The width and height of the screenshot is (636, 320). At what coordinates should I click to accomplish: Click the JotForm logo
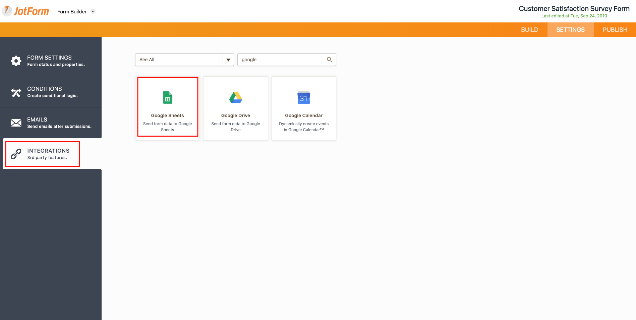(25, 11)
